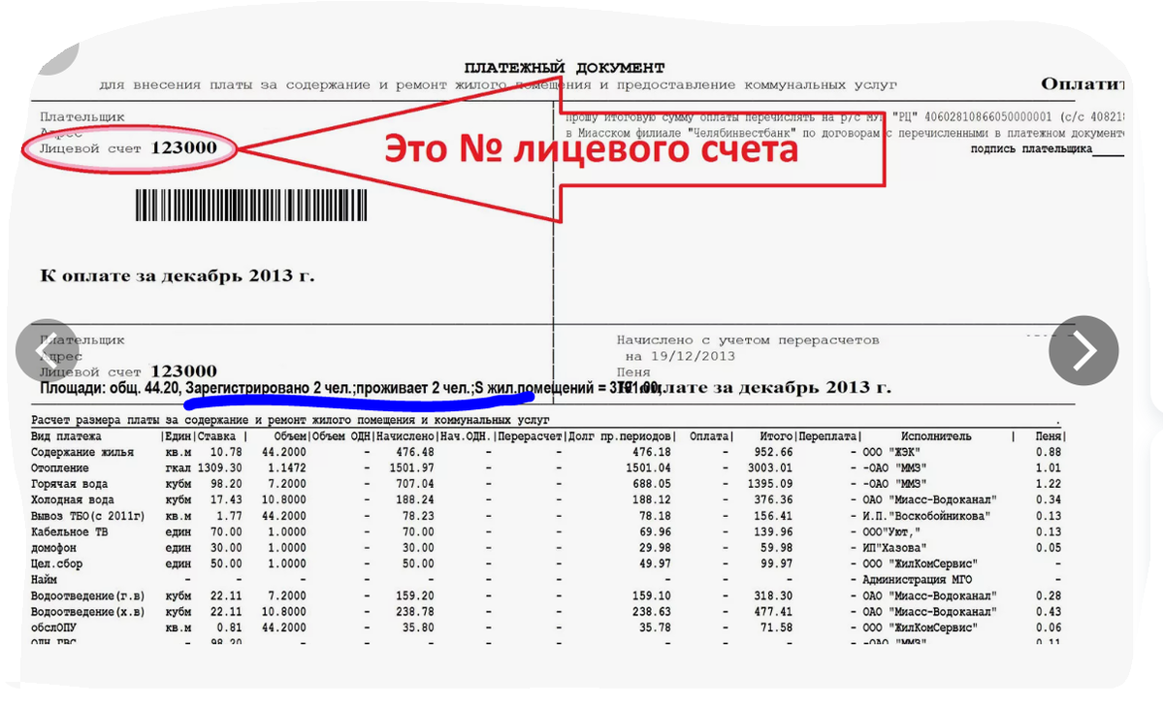Image resolution: width=1164 pixels, height=706 pixels.
Task: Click the 'домофон' row label
Action: (53, 548)
